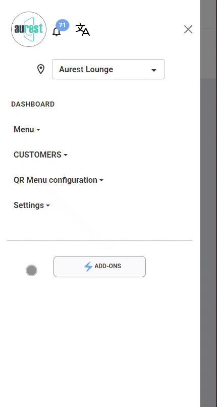Screen dimensions: 217x407
Task: Click the lightning bolt icon in ADD-ONS
Action: click(x=88, y=267)
